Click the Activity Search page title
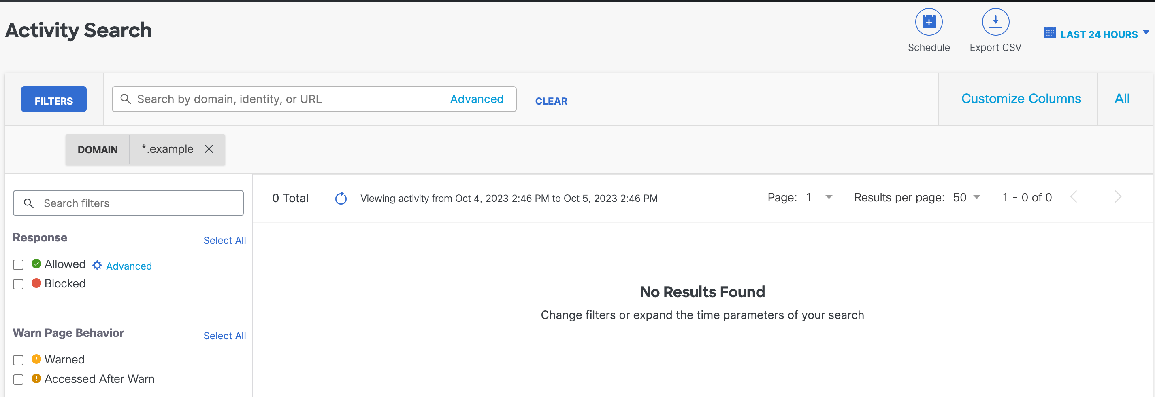Screen dimensions: 1155x397 79,30
